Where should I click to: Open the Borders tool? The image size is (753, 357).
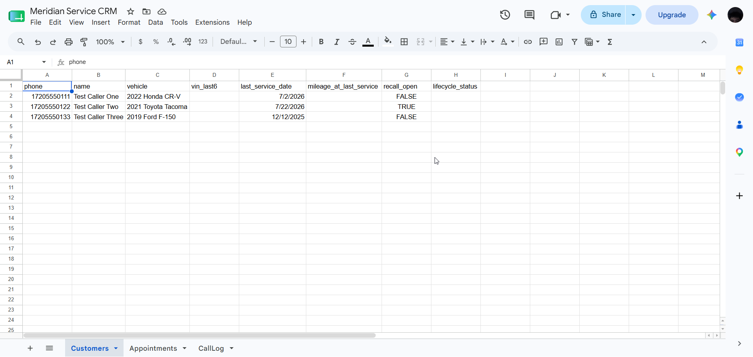tap(404, 42)
